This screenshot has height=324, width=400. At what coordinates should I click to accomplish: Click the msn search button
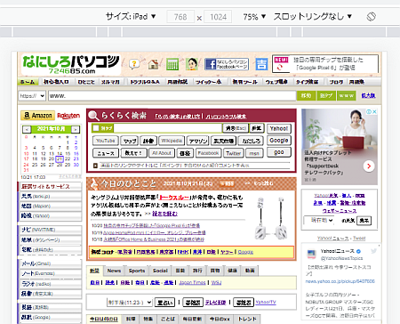tap(254, 153)
